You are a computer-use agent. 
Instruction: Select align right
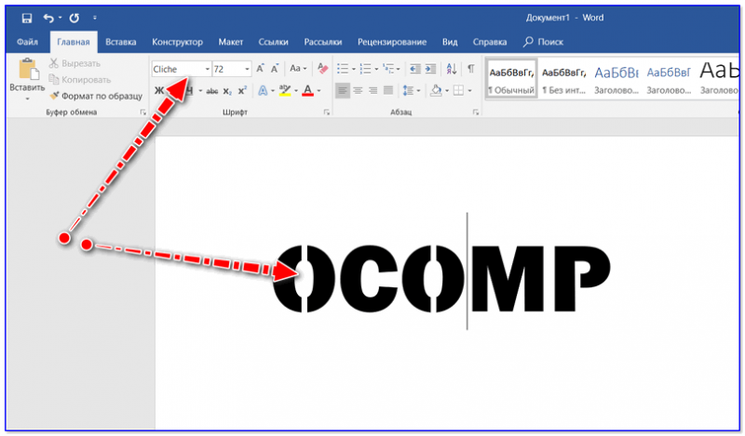pos(373,90)
